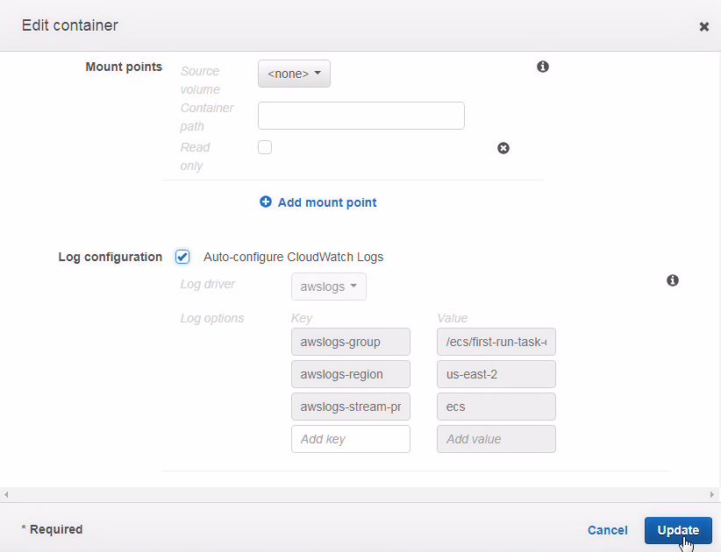Click the Add mount point link
Viewport: 721px width, 552px height.
pyautogui.click(x=326, y=202)
